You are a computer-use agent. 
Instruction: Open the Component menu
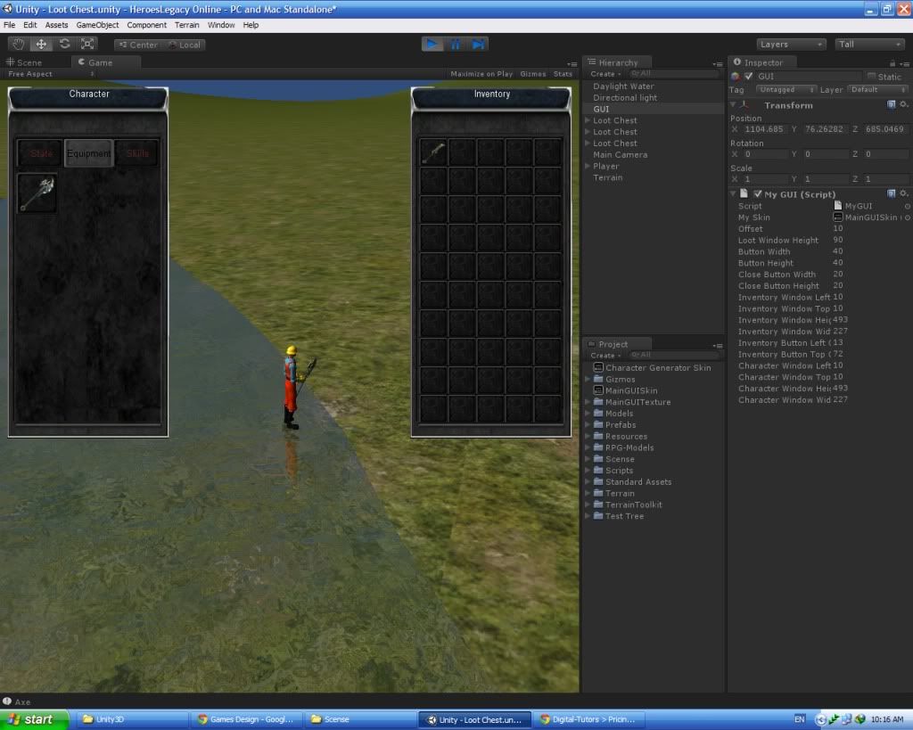tap(147, 25)
